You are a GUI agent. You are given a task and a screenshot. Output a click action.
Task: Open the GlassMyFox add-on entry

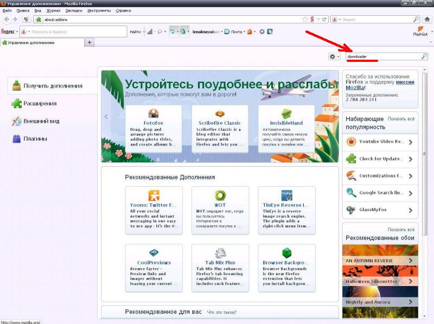coord(380,210)
